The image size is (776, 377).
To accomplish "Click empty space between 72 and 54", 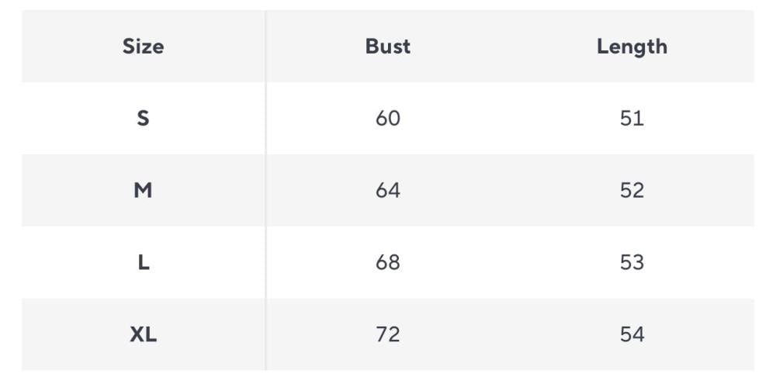I will tap(510, 335).
